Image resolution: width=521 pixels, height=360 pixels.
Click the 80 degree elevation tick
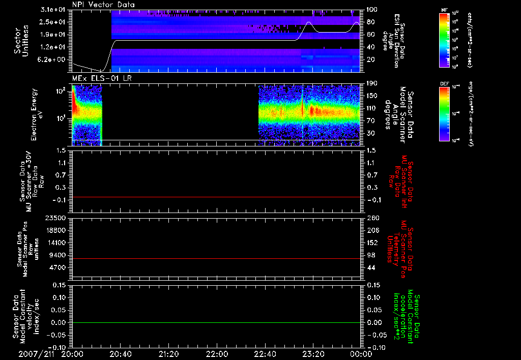coord(370,22)
